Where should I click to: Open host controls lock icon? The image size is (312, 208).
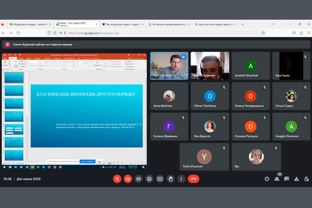(x=306, y=179)
